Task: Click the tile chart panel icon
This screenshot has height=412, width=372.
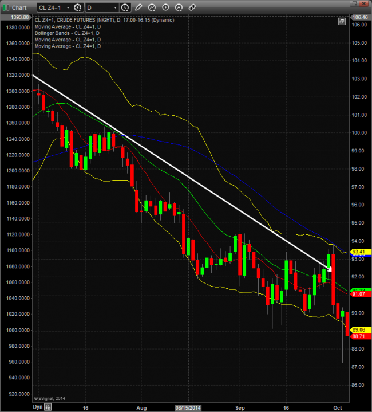Action: pos(342,22)
